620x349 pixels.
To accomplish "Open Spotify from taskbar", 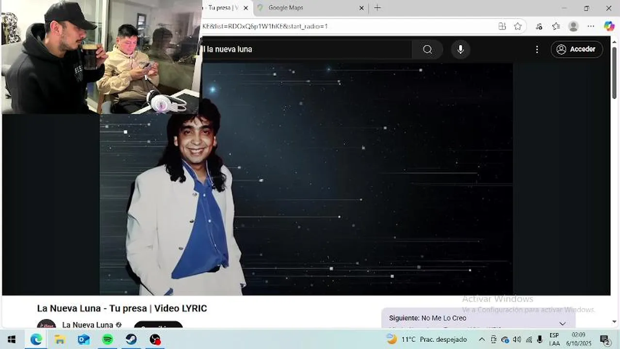I will [107, 339].
